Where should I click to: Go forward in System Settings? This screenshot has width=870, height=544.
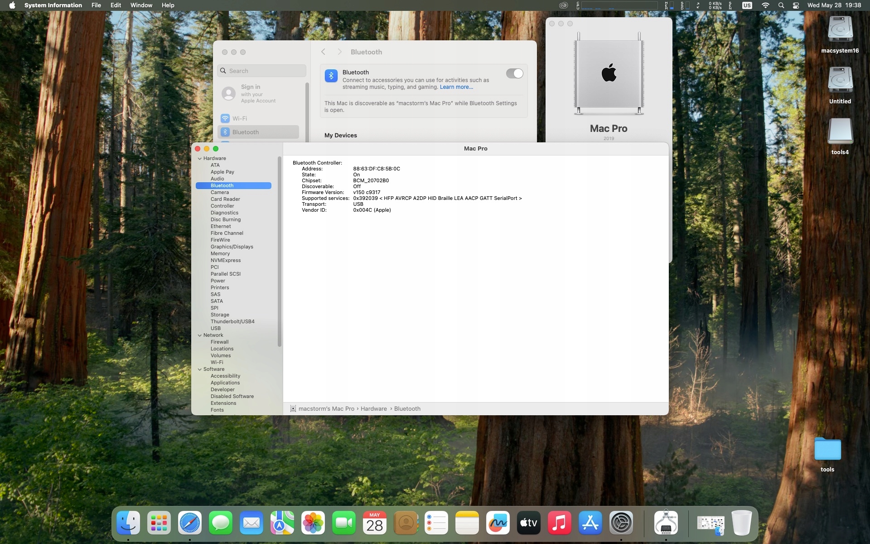339,52
